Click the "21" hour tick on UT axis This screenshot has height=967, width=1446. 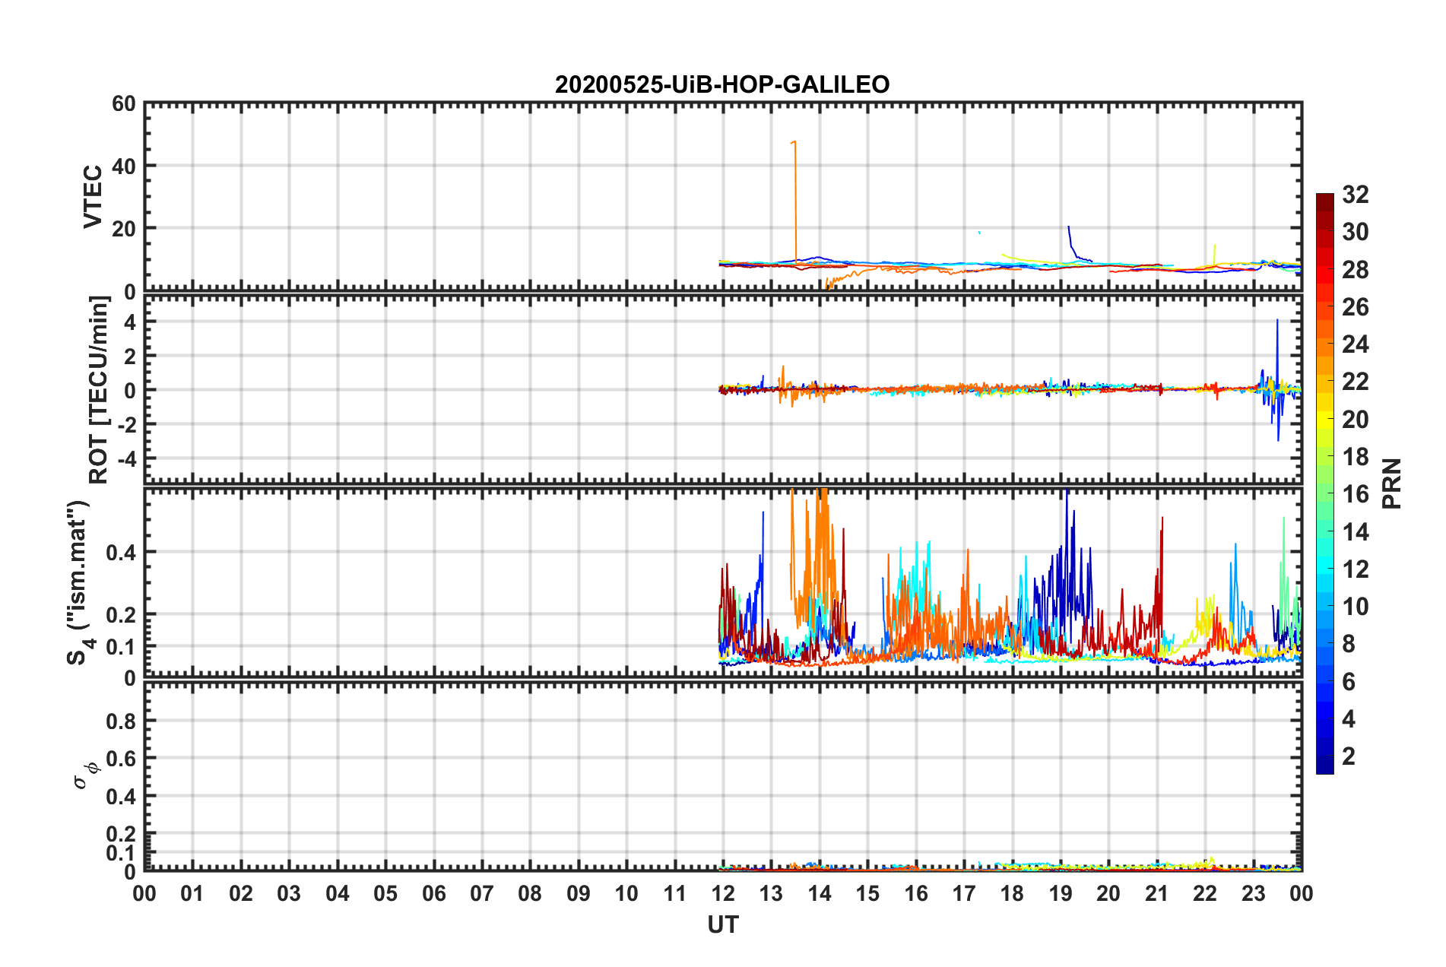pyautogui.click(x=1157, y=893)
